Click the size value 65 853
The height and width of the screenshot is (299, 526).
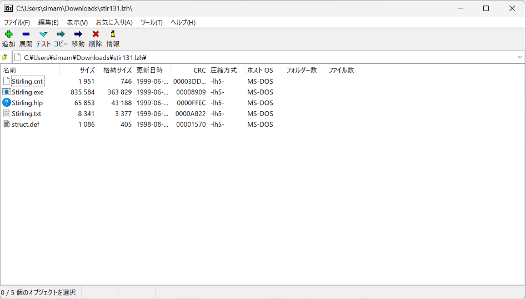tap(84, 103)
